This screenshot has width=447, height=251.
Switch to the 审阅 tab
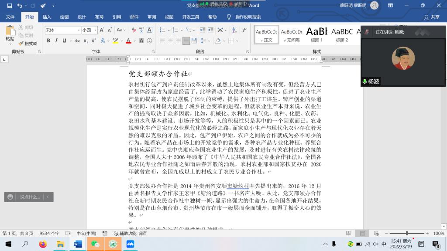click(x=151, y=17)
